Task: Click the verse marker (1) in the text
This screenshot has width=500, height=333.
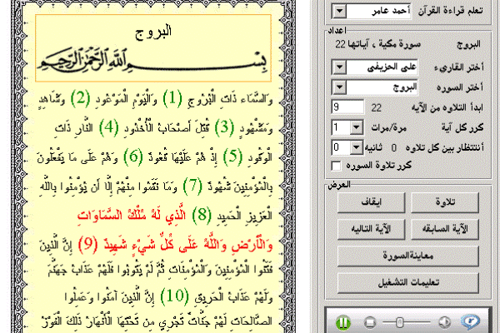Action: (x=171, y=99)
